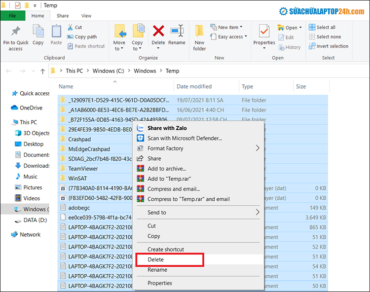Select Quick access in the sidebar
Screen dimensions: 370x292
tap(31, 93)
